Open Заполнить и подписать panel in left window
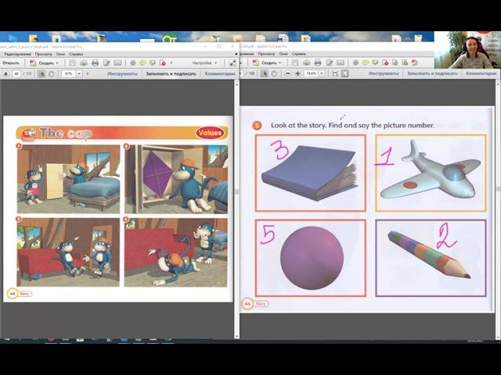Screen dimensions: 501x375 171,73
